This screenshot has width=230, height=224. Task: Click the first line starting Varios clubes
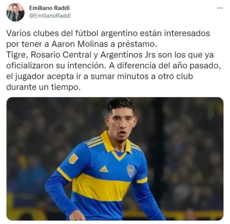tap(108, 33)
